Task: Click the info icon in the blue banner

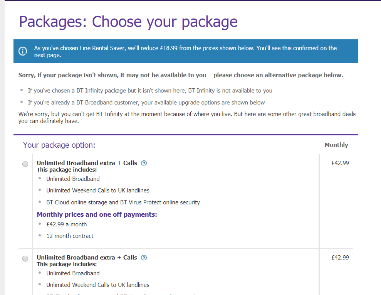Action: tap(23, 51)
